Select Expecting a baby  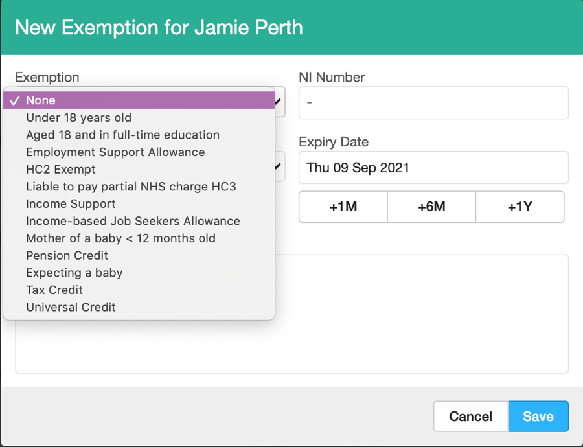pos(74,273)
